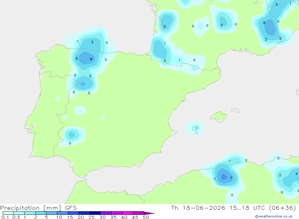Click the 10 legend scale label
Image resolution: width=299 pixels, height=219 pixels.
(x=59, y=217)
